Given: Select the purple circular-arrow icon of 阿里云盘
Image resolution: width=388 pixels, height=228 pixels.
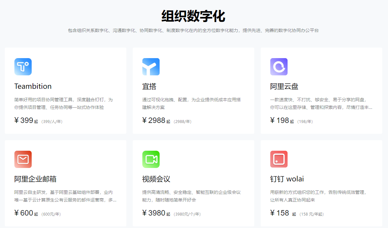Looking at the screenshot, I should 279,66.
